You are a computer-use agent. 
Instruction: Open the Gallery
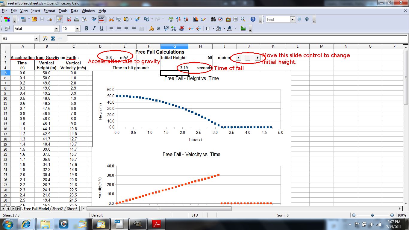[228, 19]
